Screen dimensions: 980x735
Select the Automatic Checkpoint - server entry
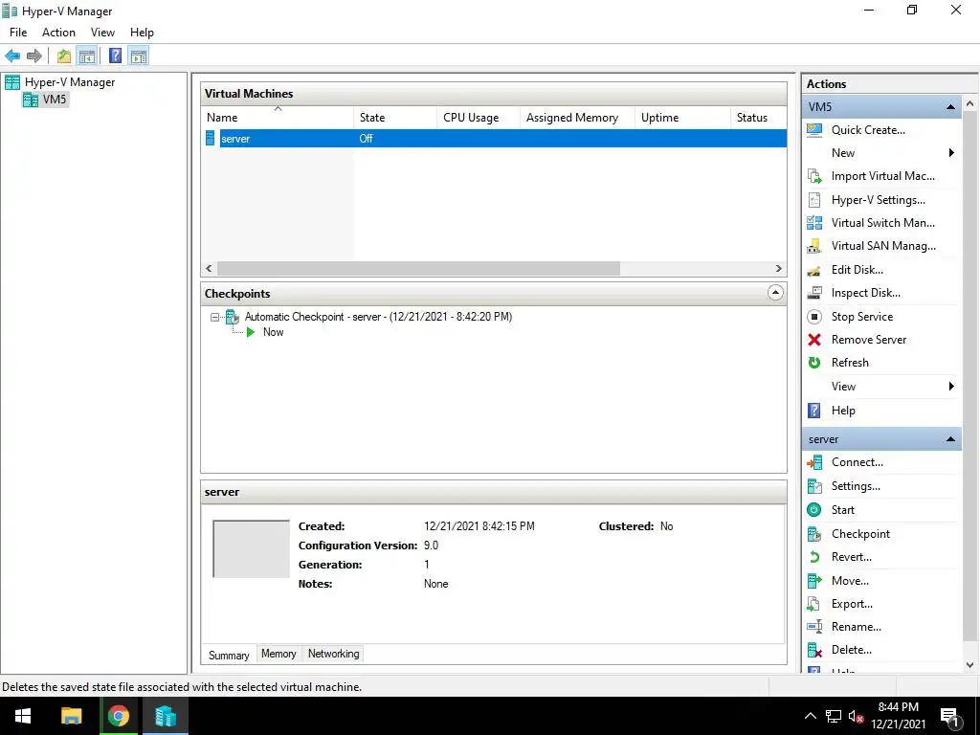pyautogui.click(x=378, y=317)
